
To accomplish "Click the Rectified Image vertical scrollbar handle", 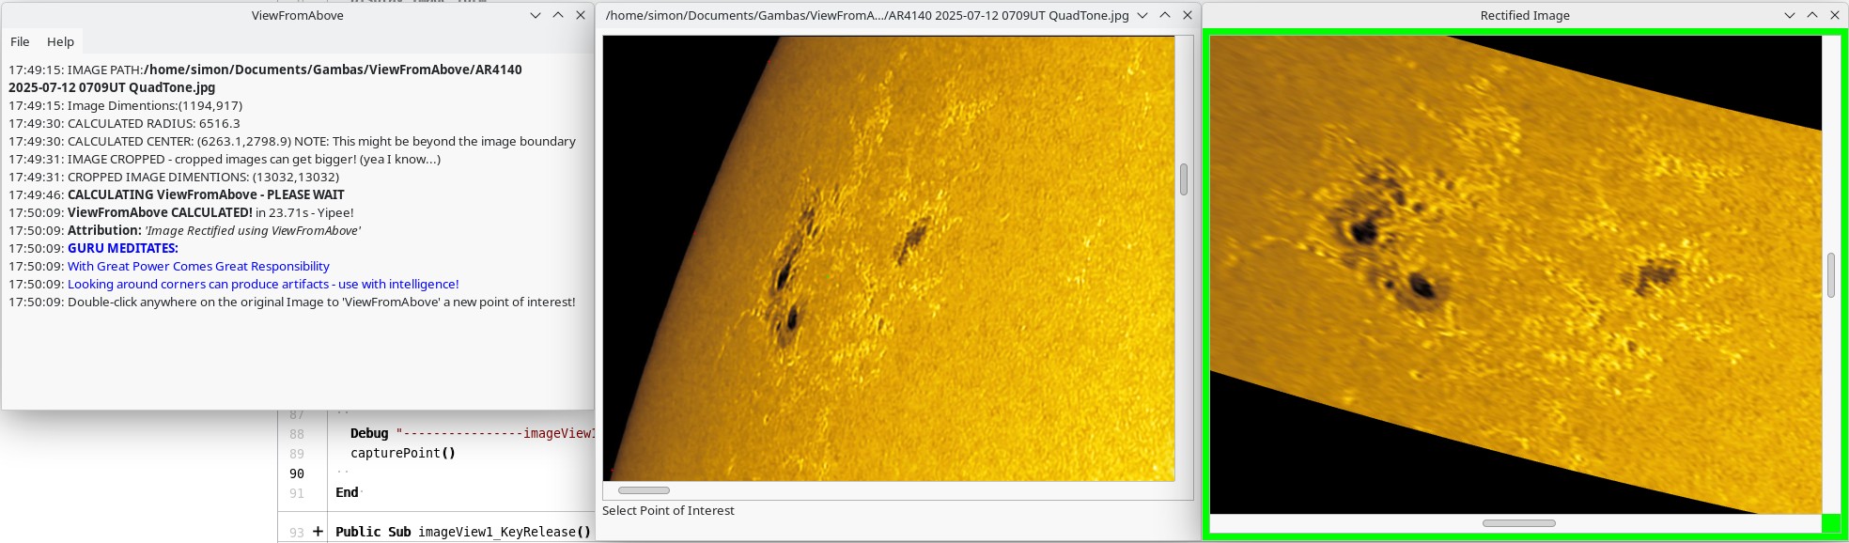I will point(1831,275).
